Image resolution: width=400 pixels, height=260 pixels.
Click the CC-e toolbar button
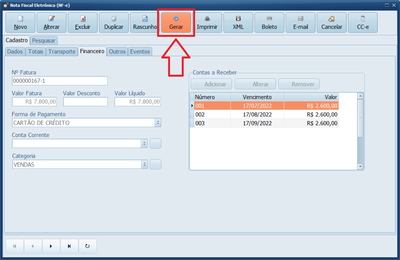click(362, 23)
